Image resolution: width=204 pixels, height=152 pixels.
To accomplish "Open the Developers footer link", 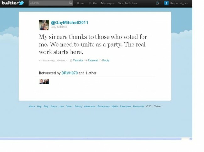I will coord(126,107).
